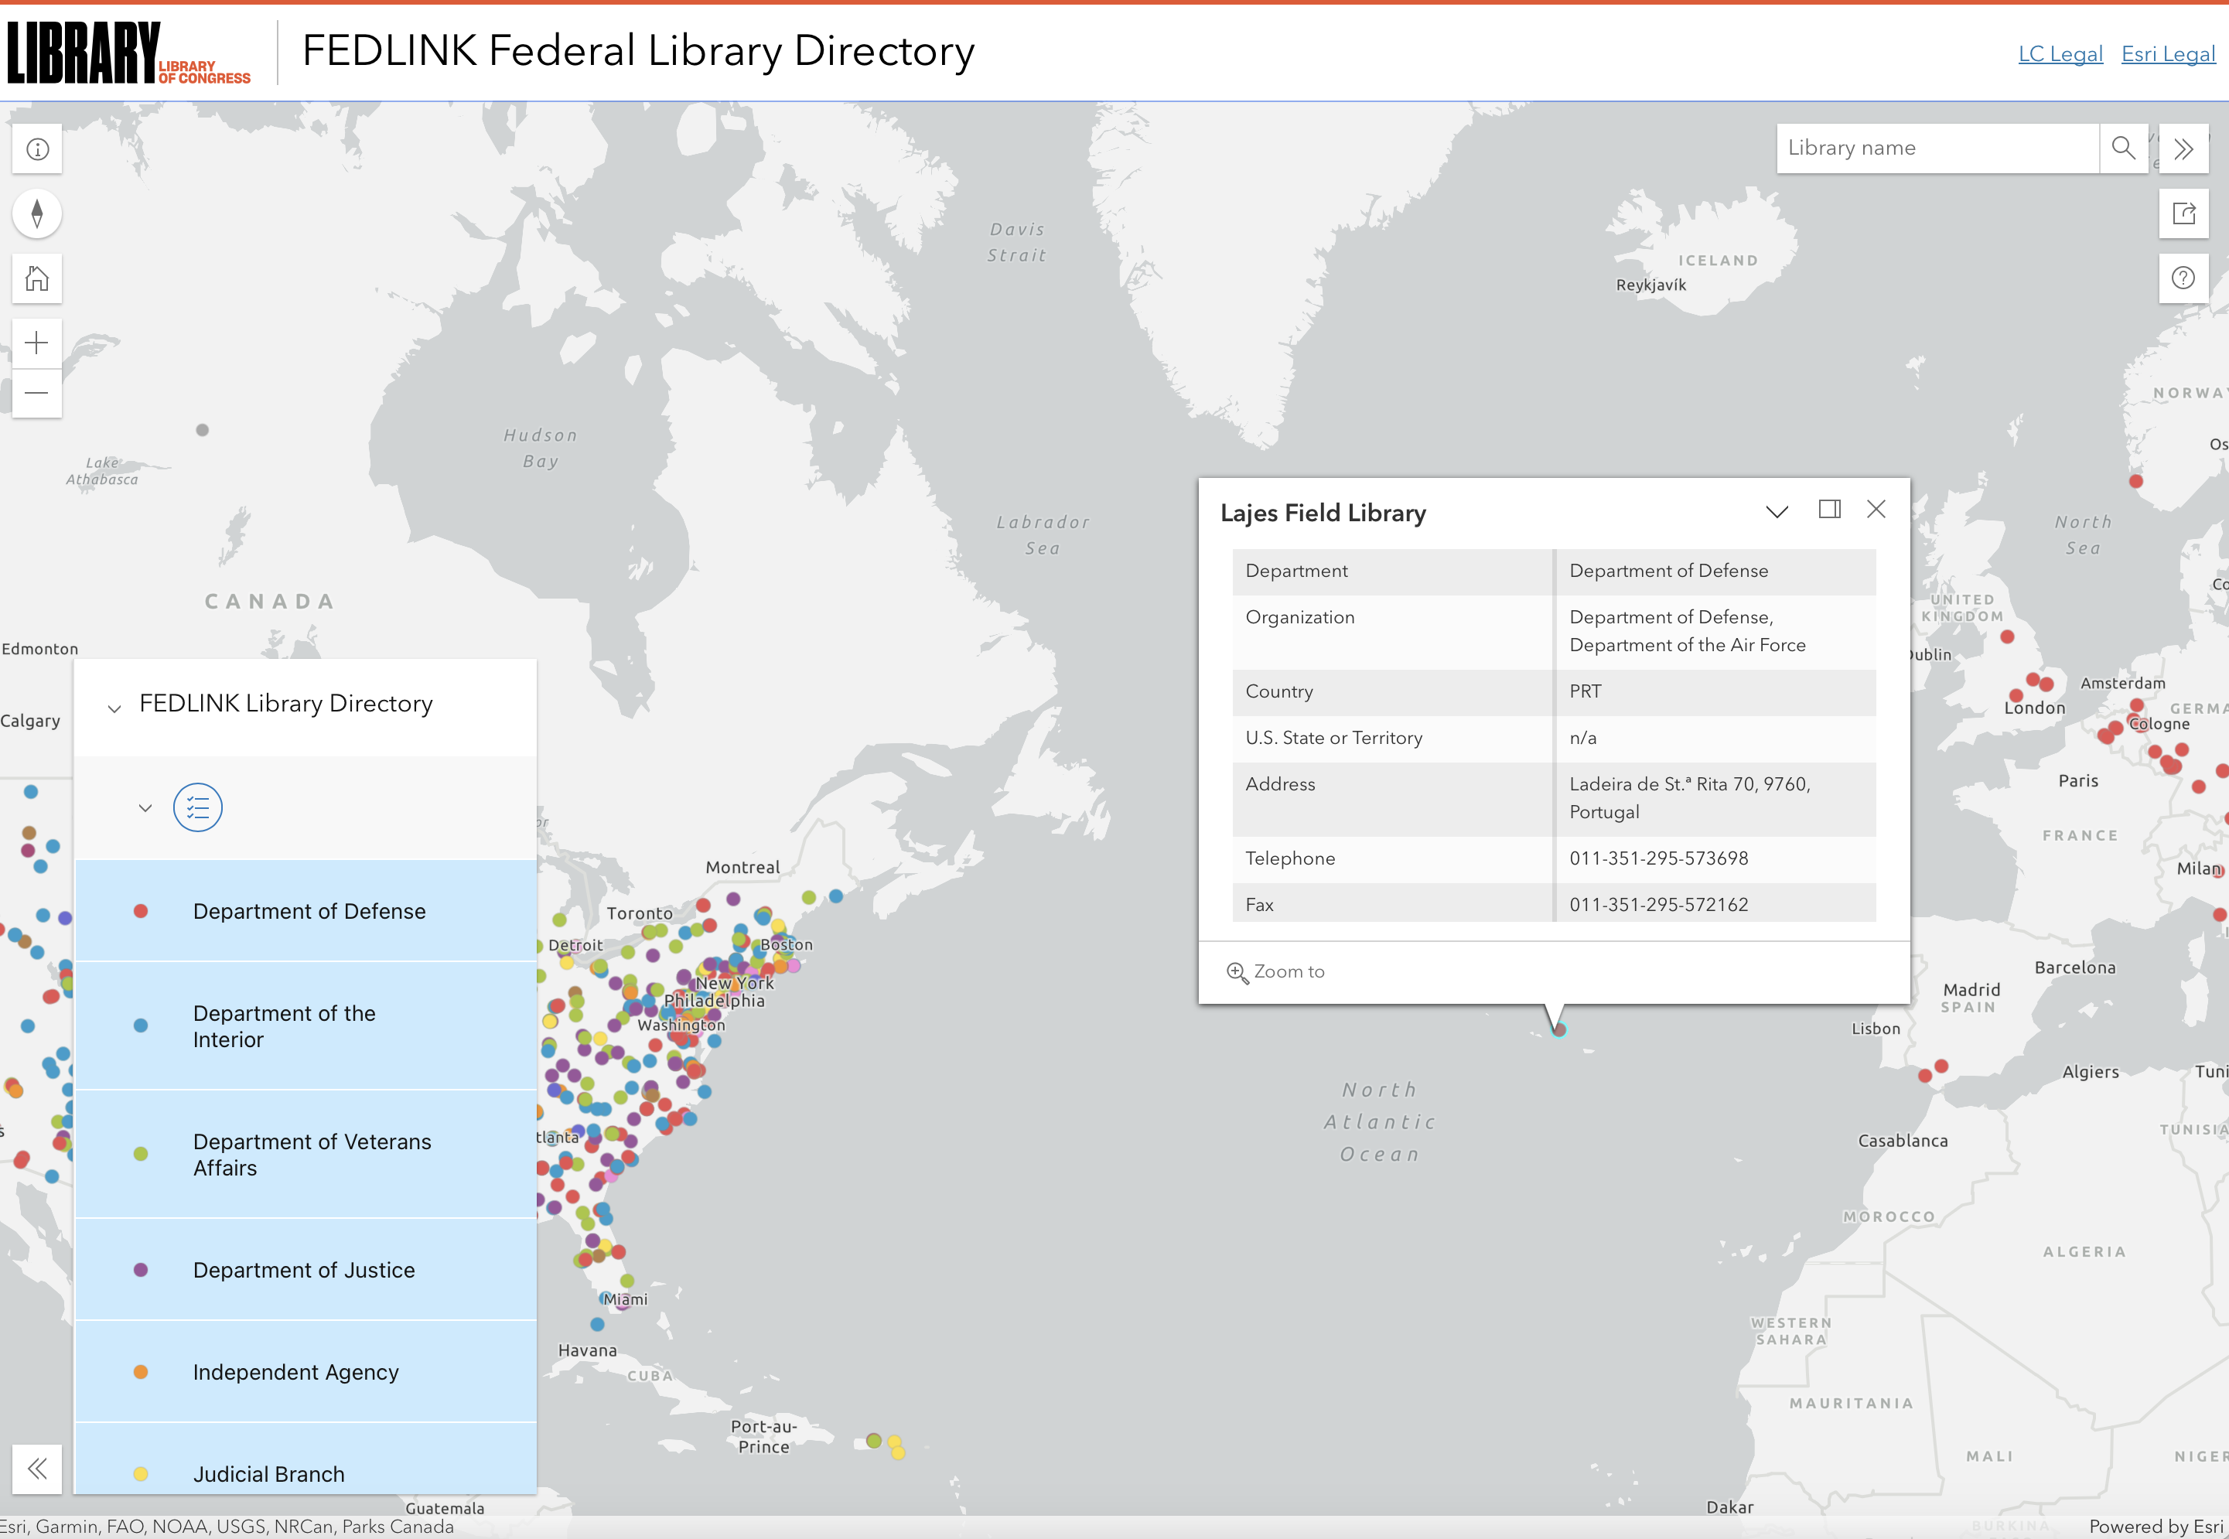Open the LC Legal link
2229x1539 pixels.
coord(2060,54)
